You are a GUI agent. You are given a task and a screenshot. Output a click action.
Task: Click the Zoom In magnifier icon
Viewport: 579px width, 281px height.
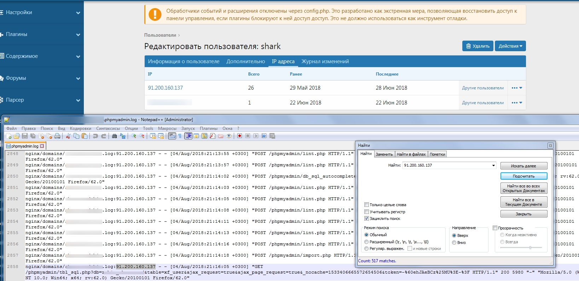(x=134, y=136)
